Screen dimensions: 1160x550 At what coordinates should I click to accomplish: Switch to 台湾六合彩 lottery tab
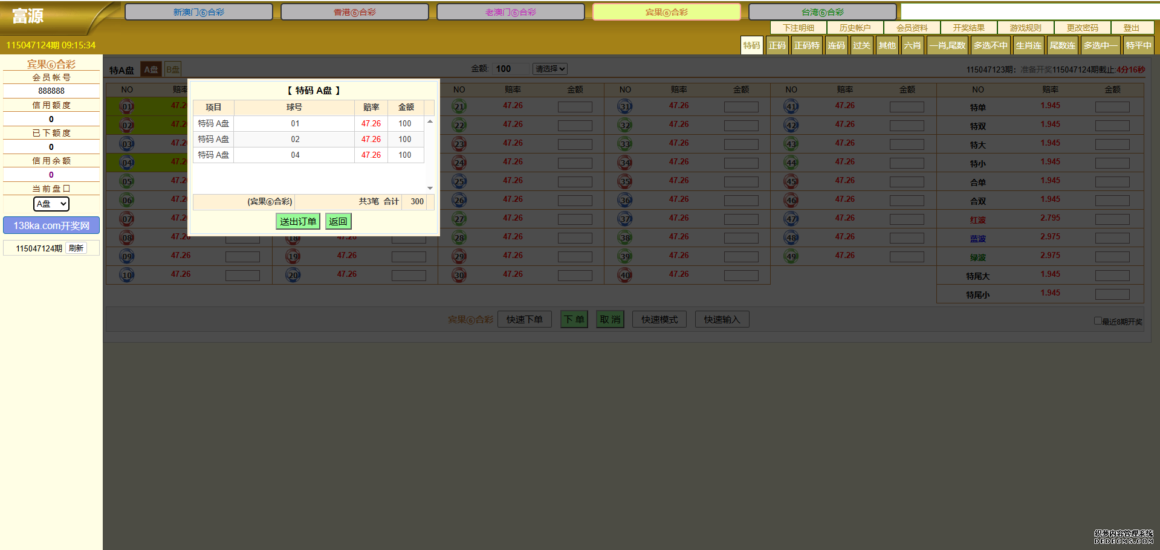pos(823,12)
